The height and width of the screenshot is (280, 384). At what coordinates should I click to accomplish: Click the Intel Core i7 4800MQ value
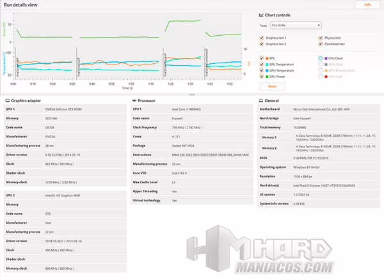tap(186, 109)
